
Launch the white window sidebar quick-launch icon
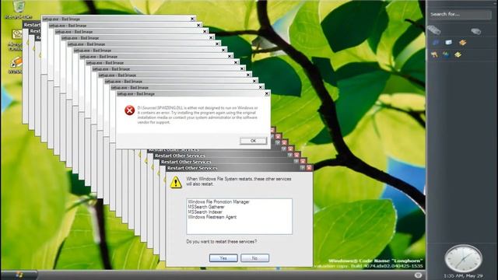449,42
